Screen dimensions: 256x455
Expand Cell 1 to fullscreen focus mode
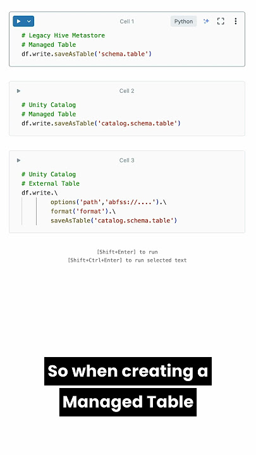click(221, 21)
